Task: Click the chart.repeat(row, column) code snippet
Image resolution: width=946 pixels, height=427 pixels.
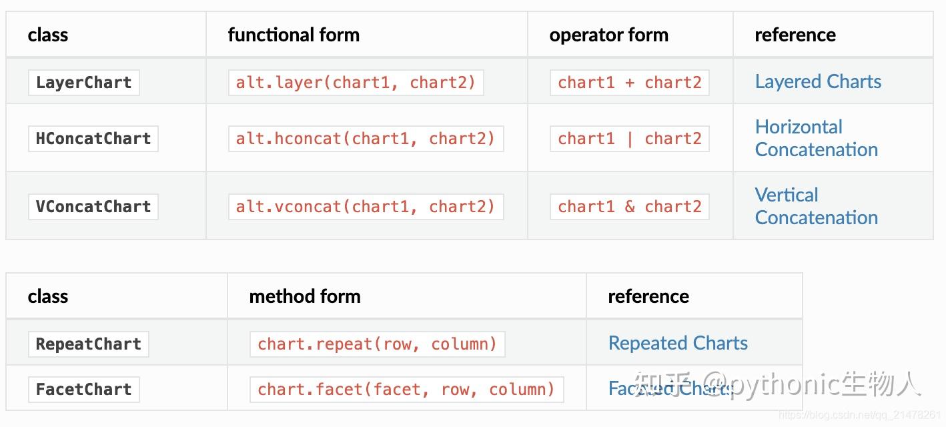Action: click(x=377, y=344)
